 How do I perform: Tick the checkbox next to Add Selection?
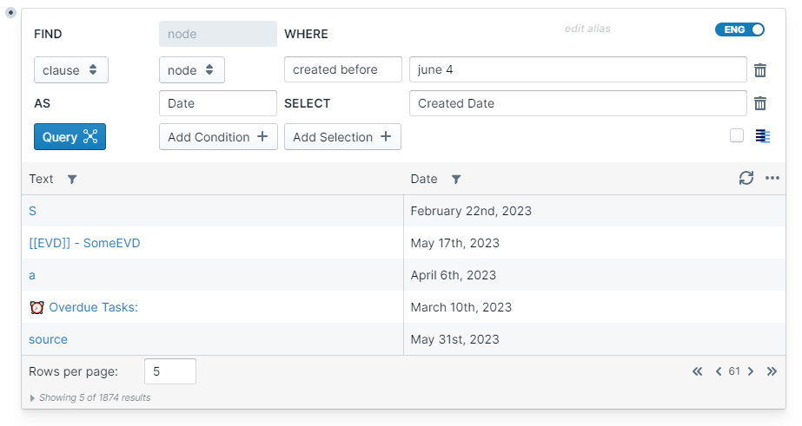tap(737, 135)
